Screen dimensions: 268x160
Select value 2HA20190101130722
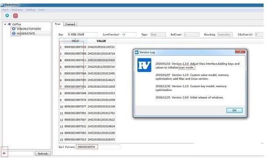tap(101, 47)
